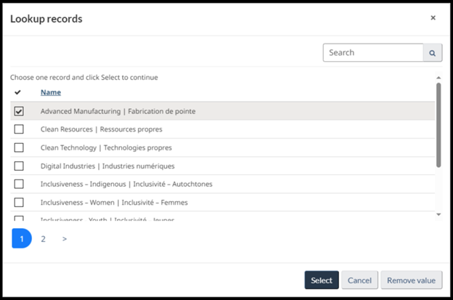Viewport: 453px width, 300px height.
Task: Uncheck Advanced Manufacturing record checkbox
Action: [19, 111]
